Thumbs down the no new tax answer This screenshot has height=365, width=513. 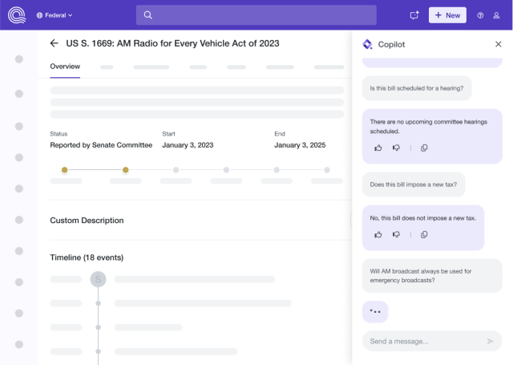click(x=396, y=234)
